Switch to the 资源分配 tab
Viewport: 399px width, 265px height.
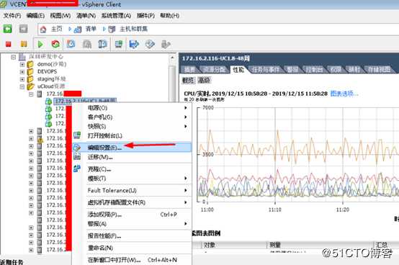[x=214, y=69]
